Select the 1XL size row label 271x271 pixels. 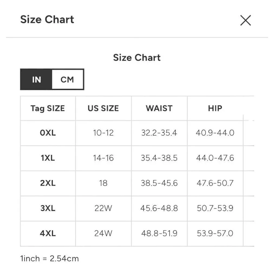[48, 158]
